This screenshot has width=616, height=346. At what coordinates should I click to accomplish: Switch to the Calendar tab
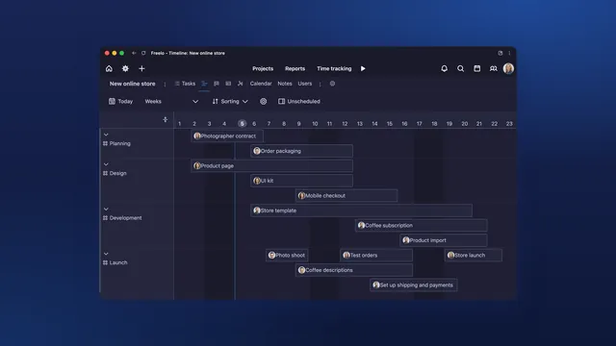(261, 84)
